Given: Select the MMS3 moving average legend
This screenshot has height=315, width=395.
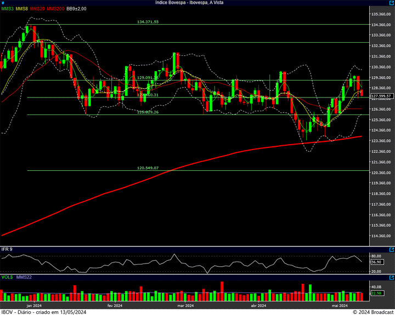Looking at the screenshot, I should click(8, 9).
